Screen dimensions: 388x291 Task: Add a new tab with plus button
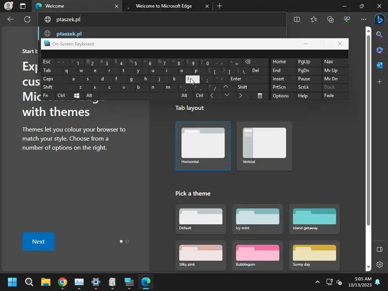click(x=219, y=6)
